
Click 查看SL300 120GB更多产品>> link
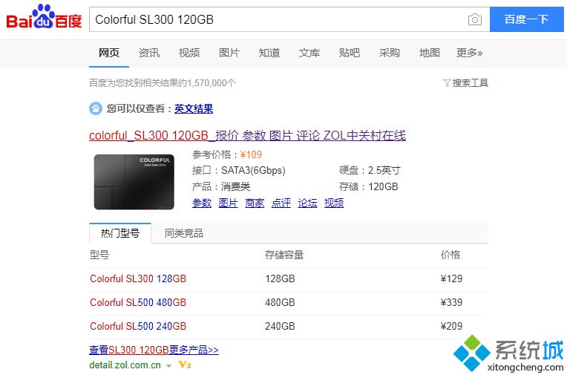tap(154, 350)
